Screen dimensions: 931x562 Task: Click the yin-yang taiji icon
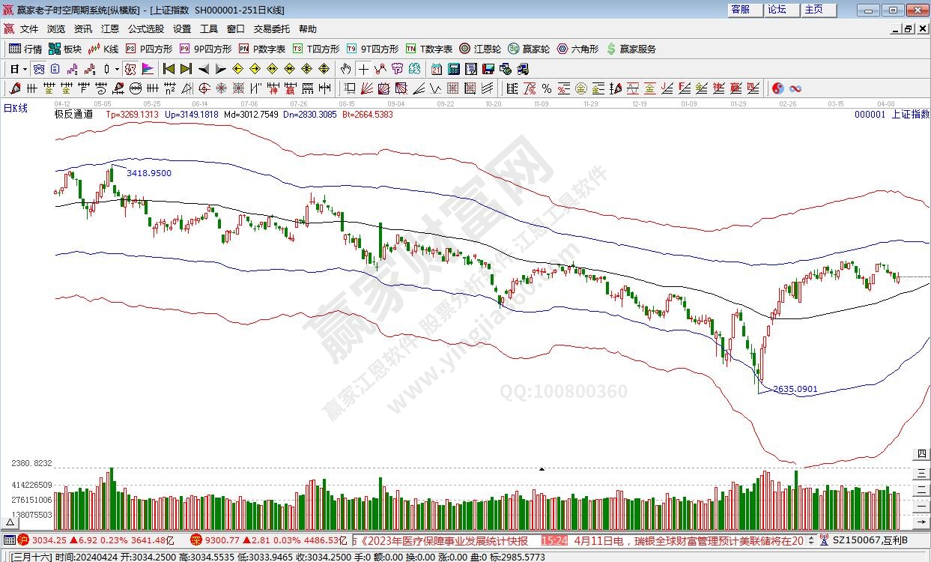click(x=777, y=88)
